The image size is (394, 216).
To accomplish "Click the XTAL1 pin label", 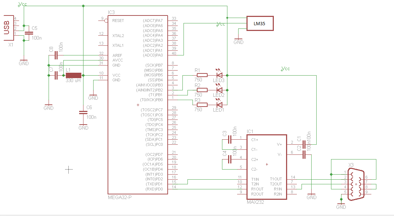I will (x=118, y=45).
